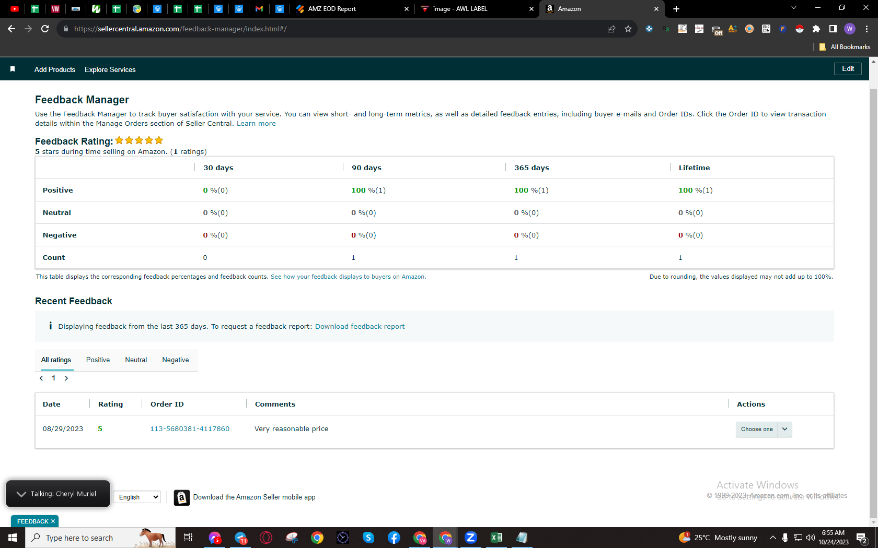
Task: Close the AMZ EOD Report tab
Action: (x=407, y=9)
